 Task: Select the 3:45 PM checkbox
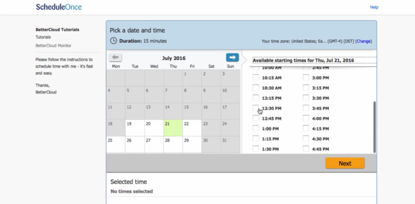(x=306, y=108)
